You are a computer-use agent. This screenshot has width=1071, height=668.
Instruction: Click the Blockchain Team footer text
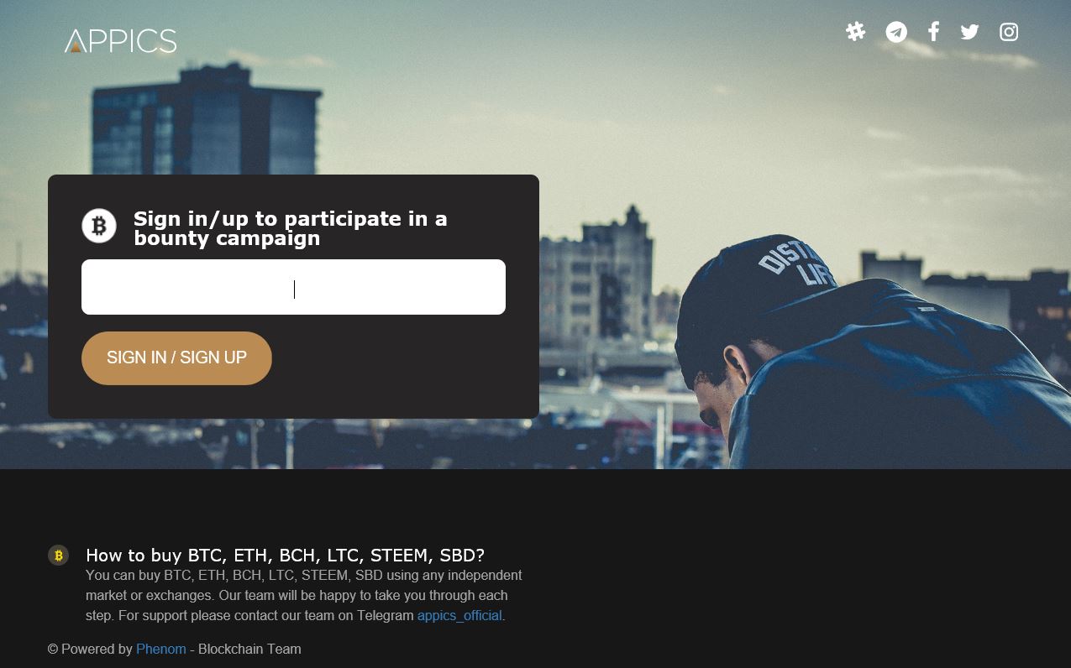pyautogui.click(x=249, y=649)
